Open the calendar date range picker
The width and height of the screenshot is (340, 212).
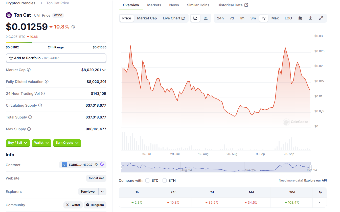click(300, 18)
